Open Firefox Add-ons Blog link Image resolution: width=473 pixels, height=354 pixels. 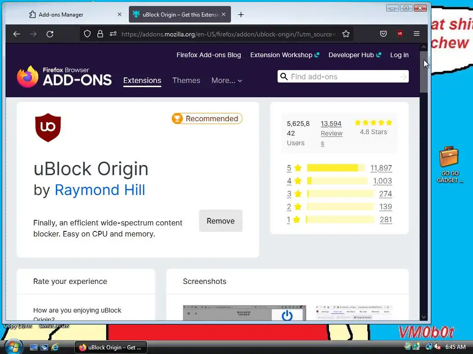209,55
